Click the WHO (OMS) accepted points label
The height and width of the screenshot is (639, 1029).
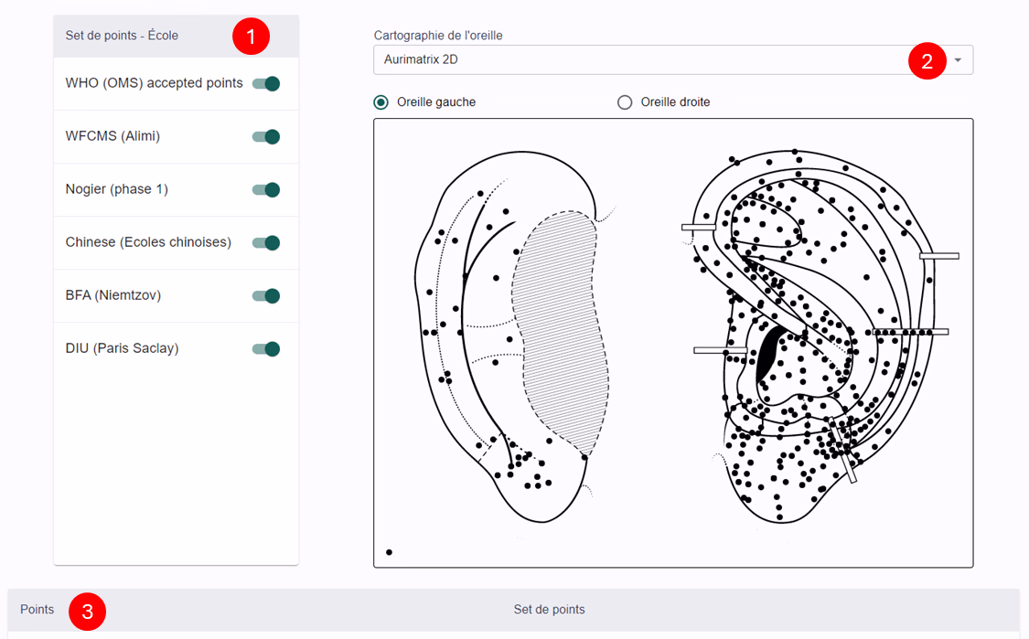155,83
